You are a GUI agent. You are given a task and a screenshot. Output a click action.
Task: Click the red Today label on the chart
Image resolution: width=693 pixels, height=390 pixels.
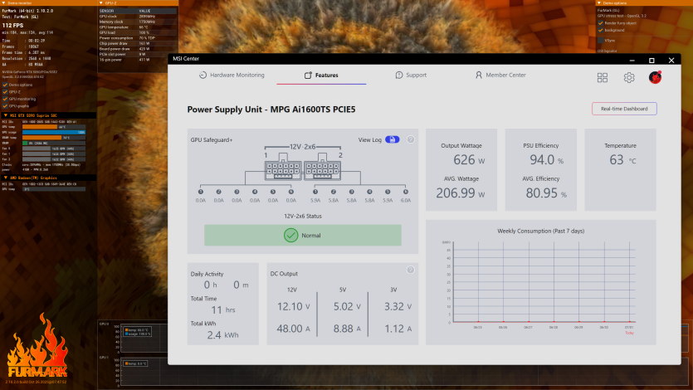629,333
